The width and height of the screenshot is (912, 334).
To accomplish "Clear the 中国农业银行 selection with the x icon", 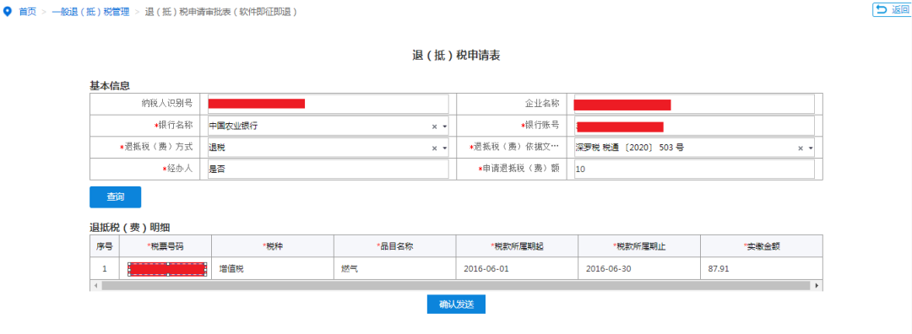I will pos(434,126).
